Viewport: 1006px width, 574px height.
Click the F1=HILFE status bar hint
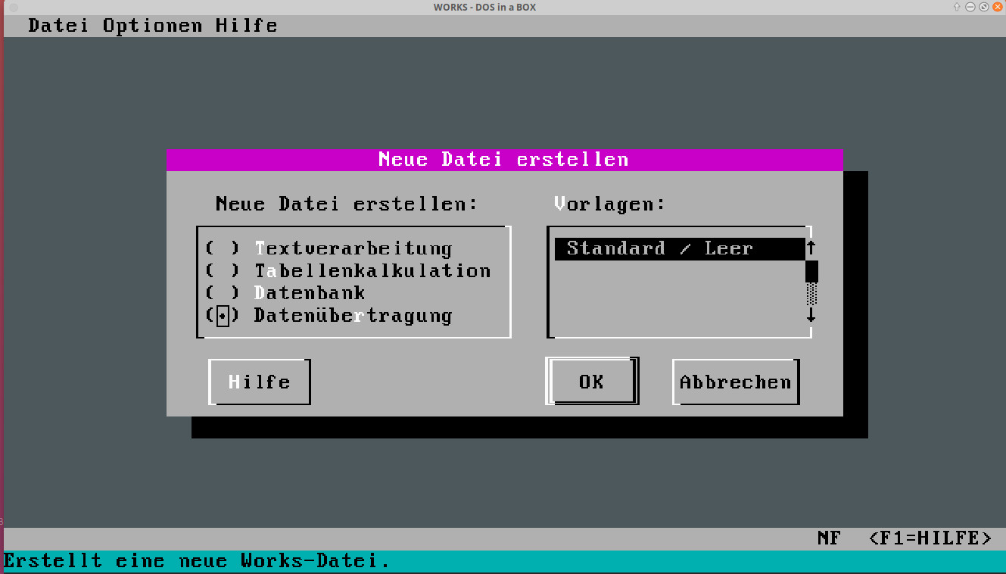[930, 538]
